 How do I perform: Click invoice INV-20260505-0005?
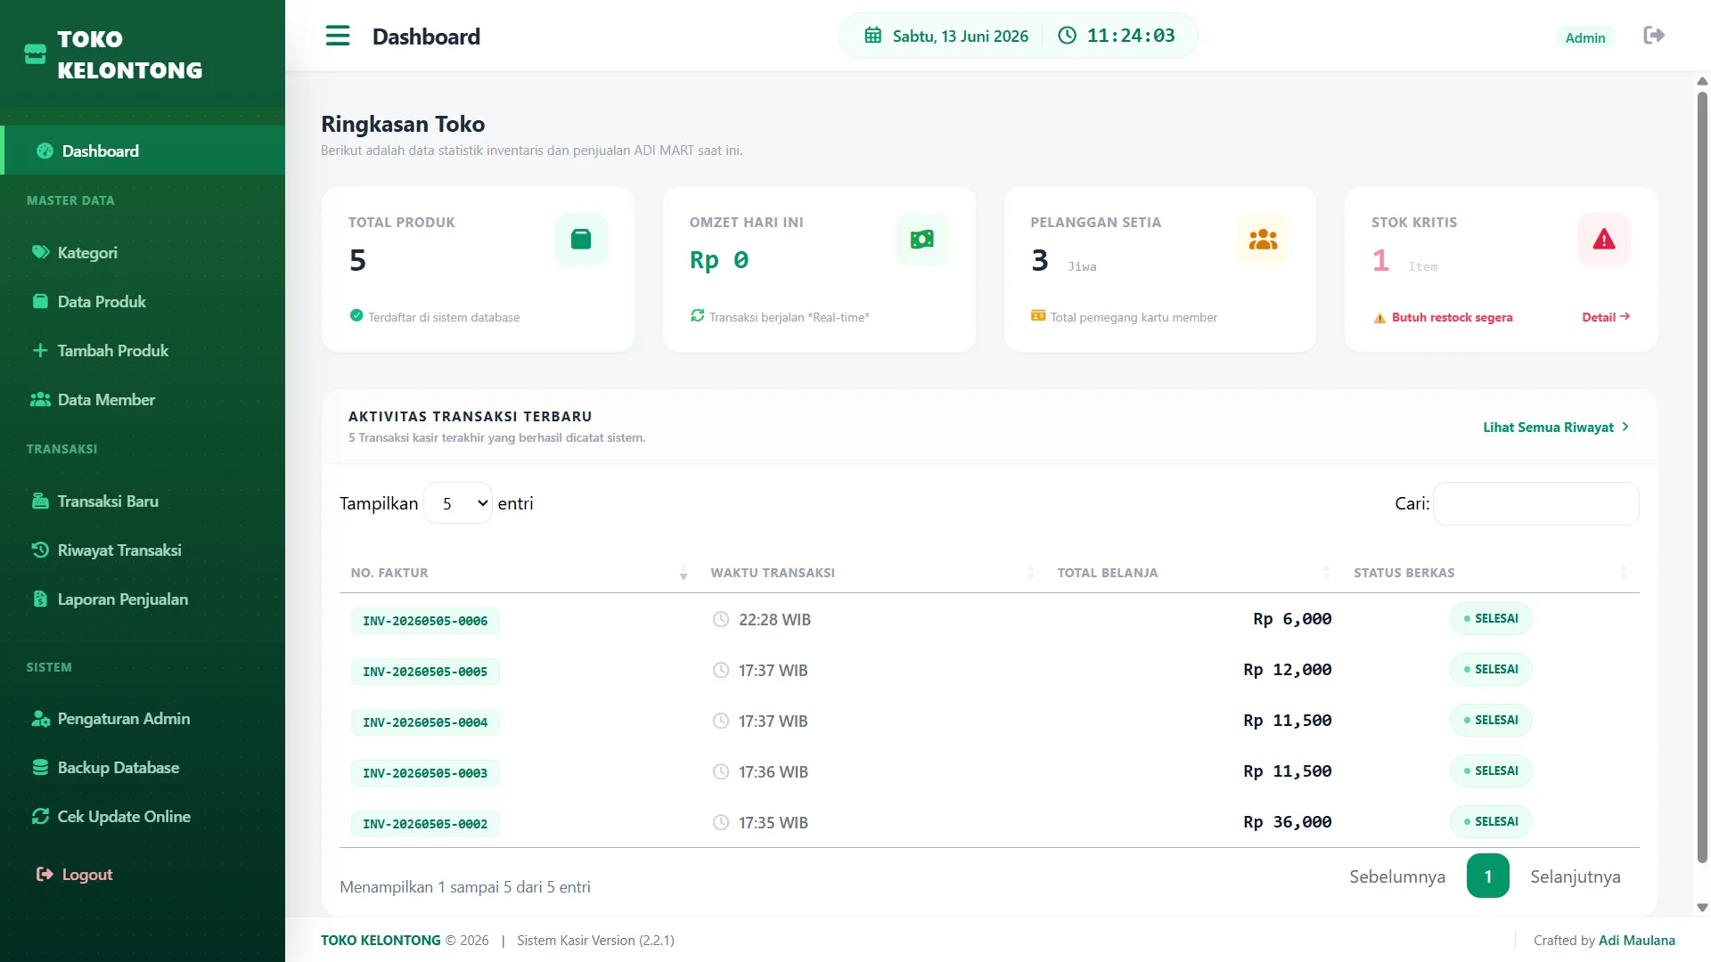425,672
